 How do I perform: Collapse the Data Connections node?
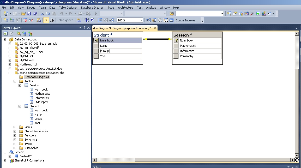(x=5, y=39)
